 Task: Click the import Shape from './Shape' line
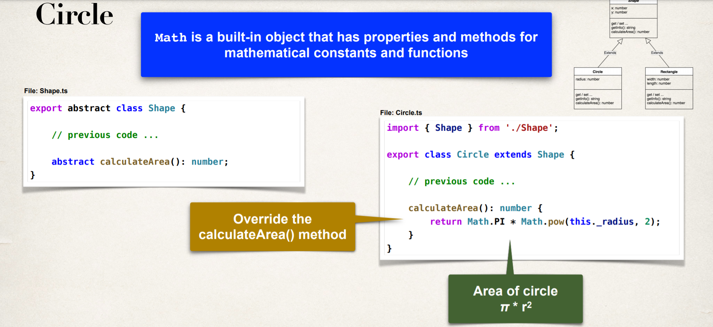[x=472, y=128]
